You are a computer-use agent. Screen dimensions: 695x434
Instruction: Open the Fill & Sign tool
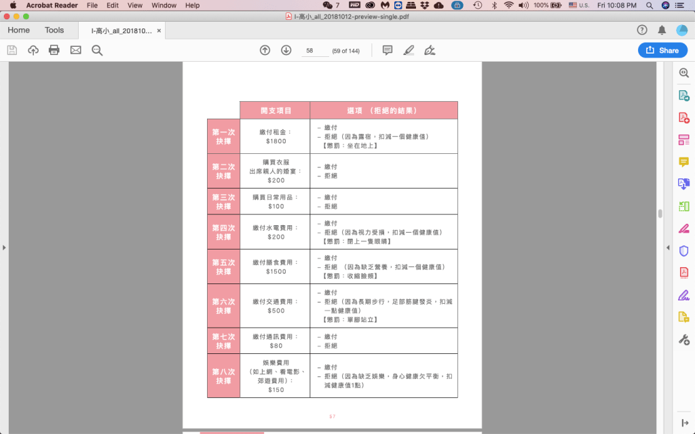tap(430, 50)
